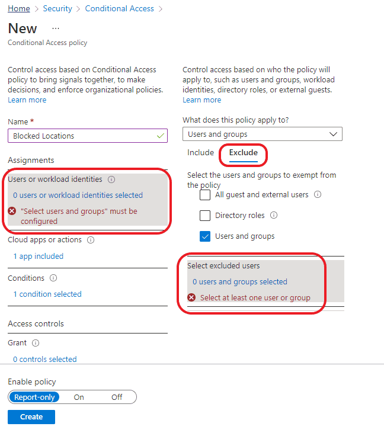Click the Create button

pos(31,417)
